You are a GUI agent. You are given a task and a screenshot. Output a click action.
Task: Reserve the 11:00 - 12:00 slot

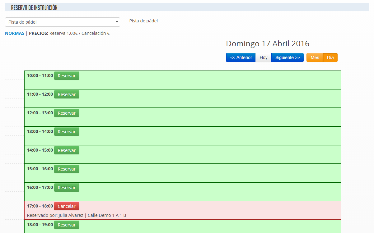click(67, 94)
